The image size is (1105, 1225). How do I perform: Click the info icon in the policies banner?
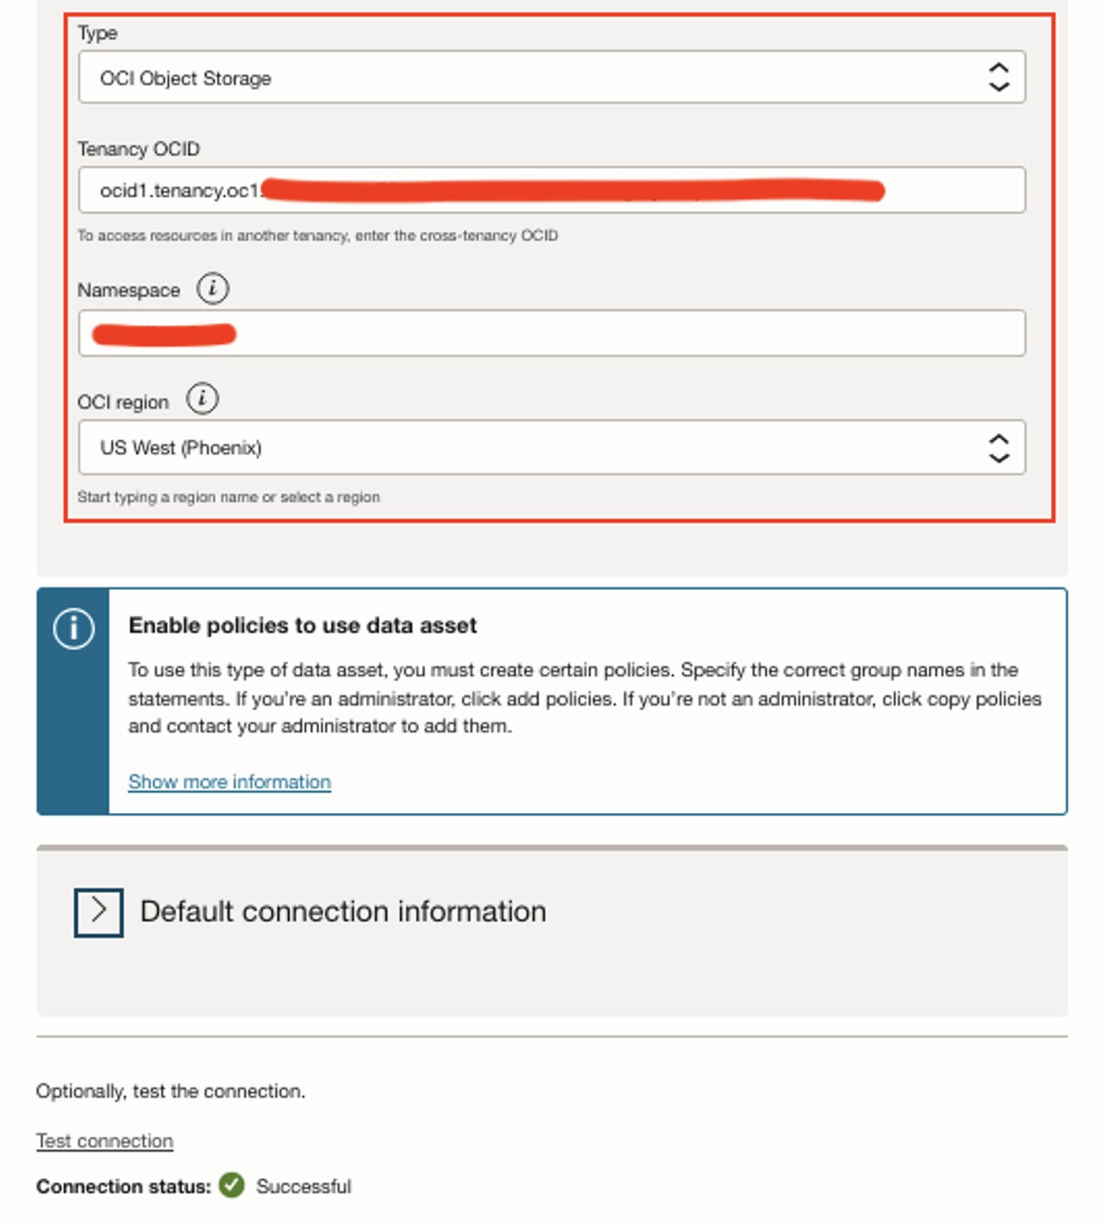pos(74,629)
